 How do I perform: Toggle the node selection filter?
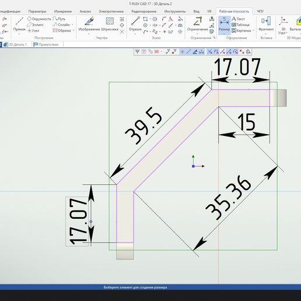pyautogui.click(x=182, y=52)
